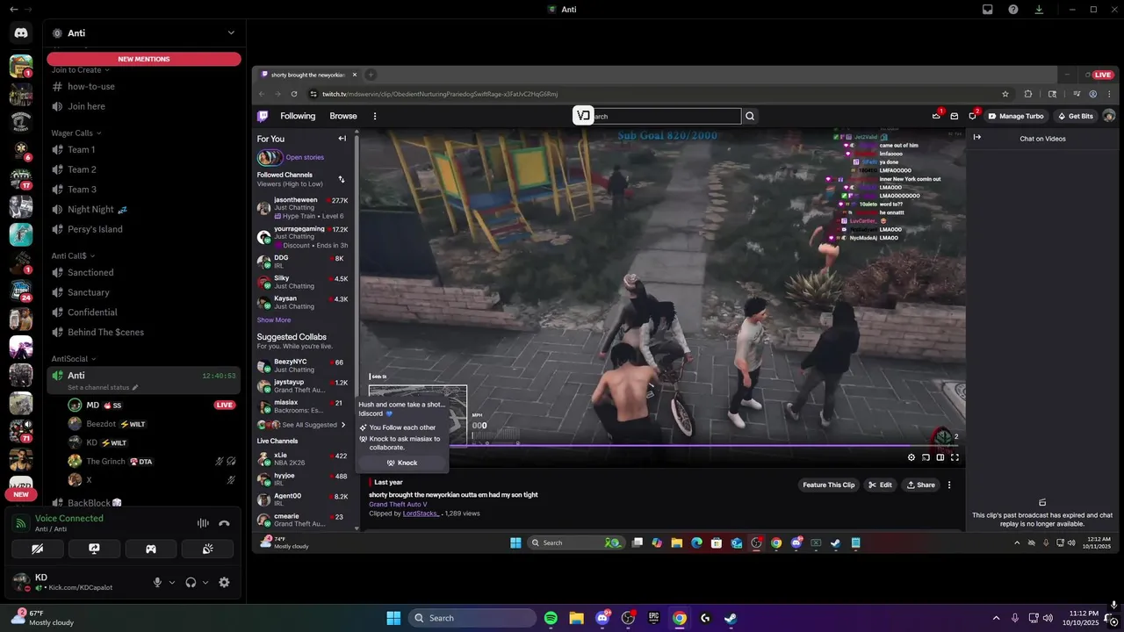
Task: Open Steam from the Windows taskbar
Action: tap(731, 618)
